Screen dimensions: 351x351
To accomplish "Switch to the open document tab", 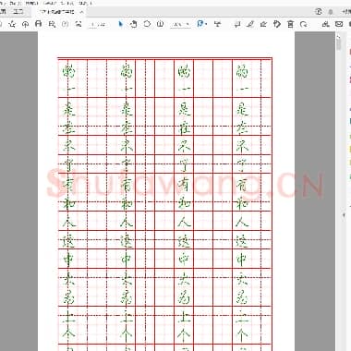I will click(57, 12).
